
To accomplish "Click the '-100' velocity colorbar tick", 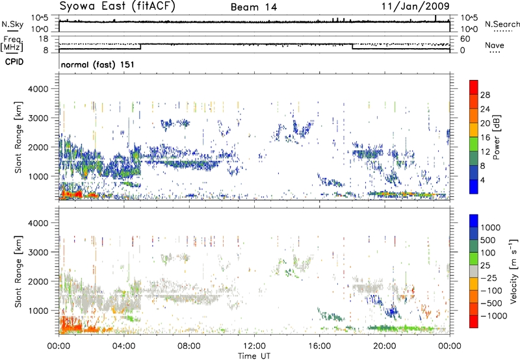I will pos(491,290).
